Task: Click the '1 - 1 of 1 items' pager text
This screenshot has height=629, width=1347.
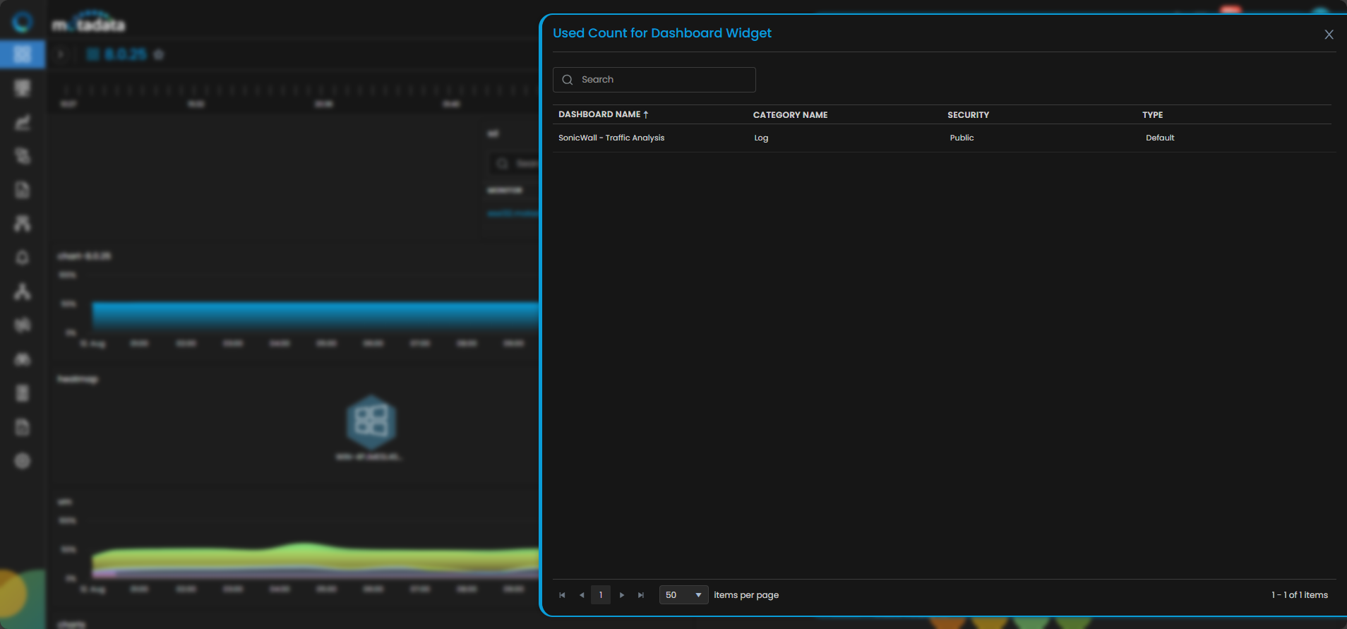Action: 1300,595
